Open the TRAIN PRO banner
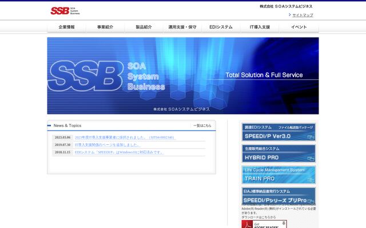The width and height of the screenshot is (366, 228). point(279,175)
